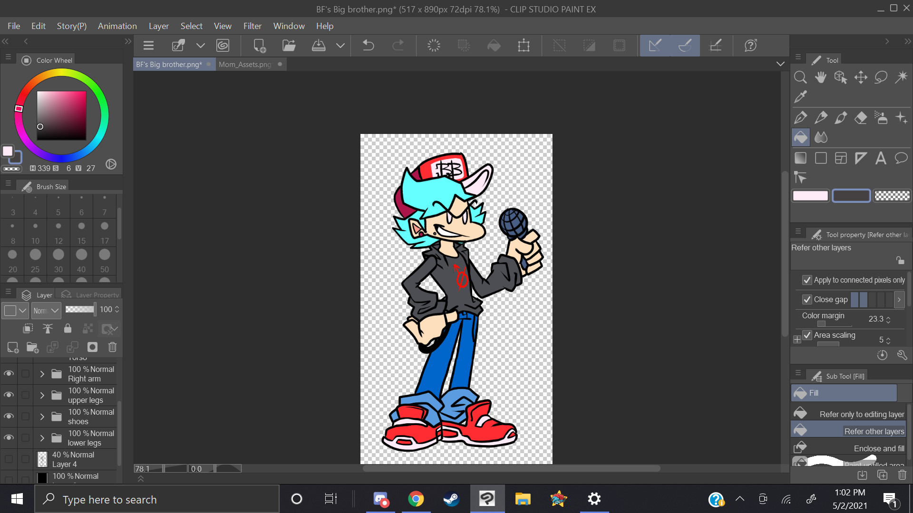
Task: Click the Undo arrow in the command bar
Action: 368,46
